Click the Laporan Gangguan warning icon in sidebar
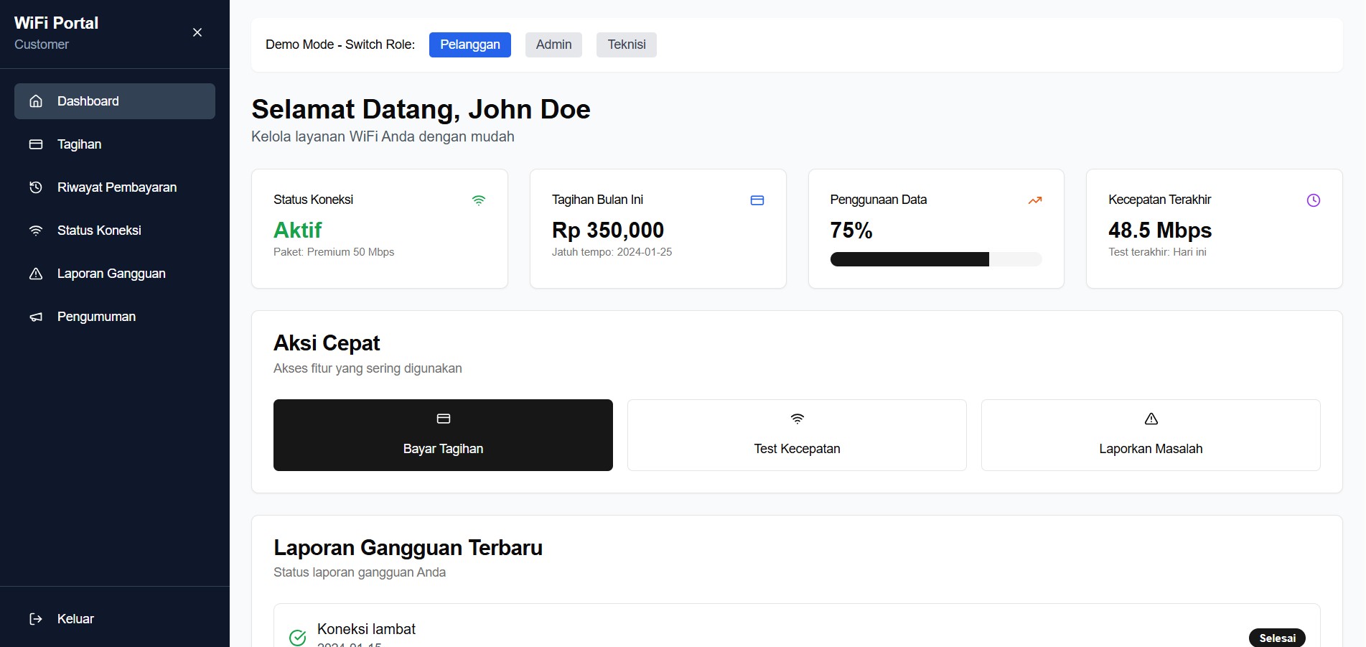Screen dimensions: 1366x647 click(36, 274)
